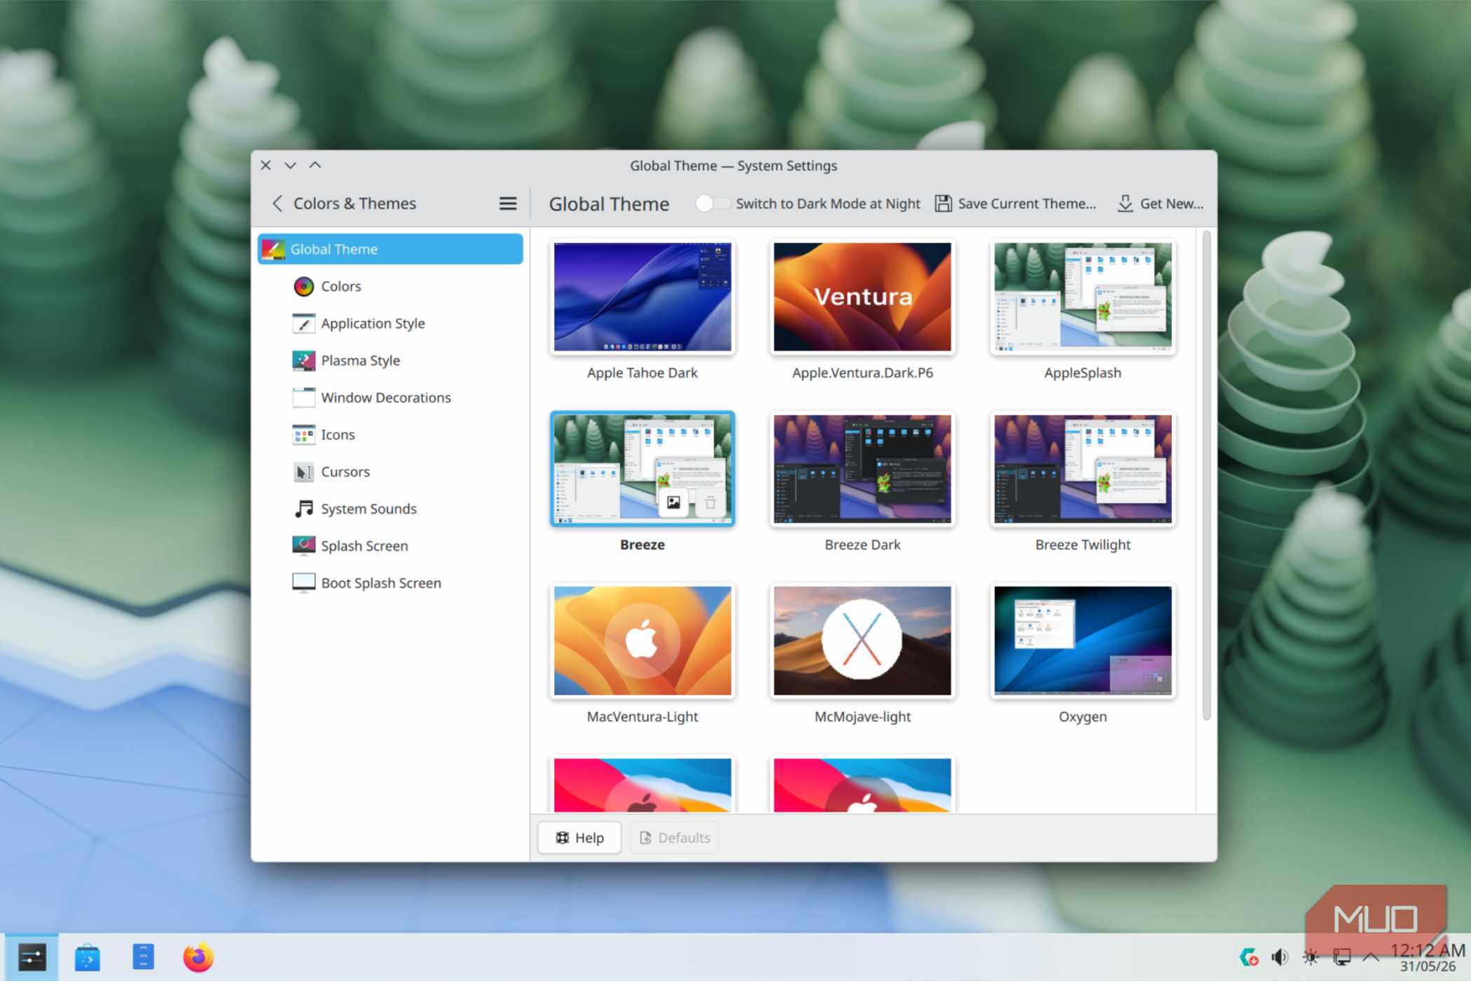This screenshot has height=981, width=1471.
Task: Open Window Decorations page
Action: [390, 398]
